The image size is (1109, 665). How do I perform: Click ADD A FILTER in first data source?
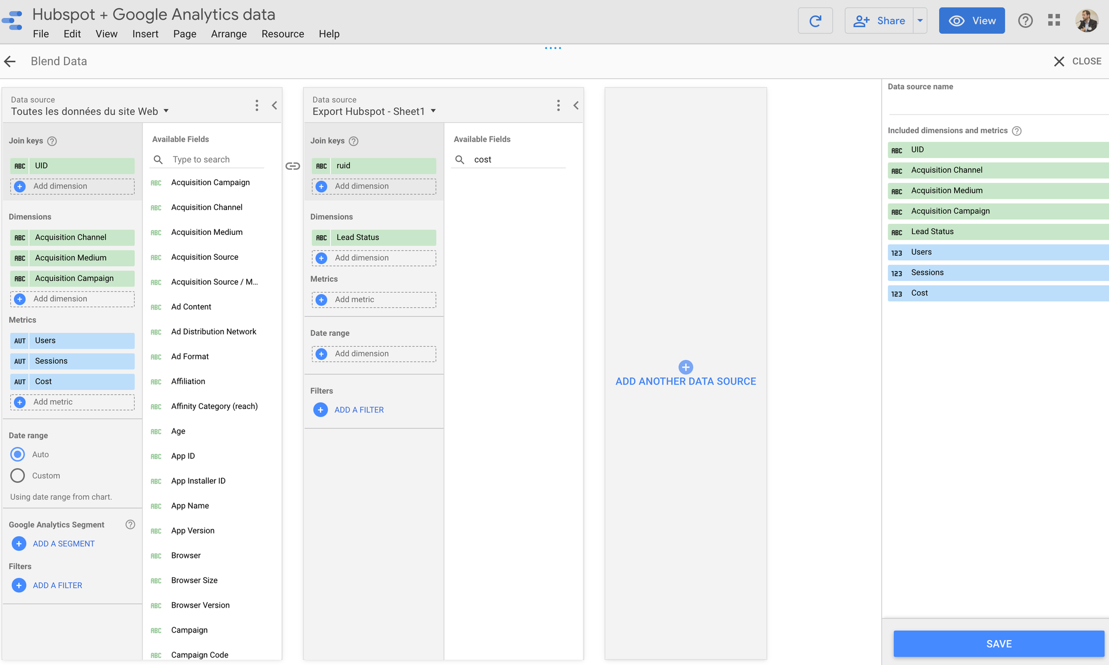(57, 585)
